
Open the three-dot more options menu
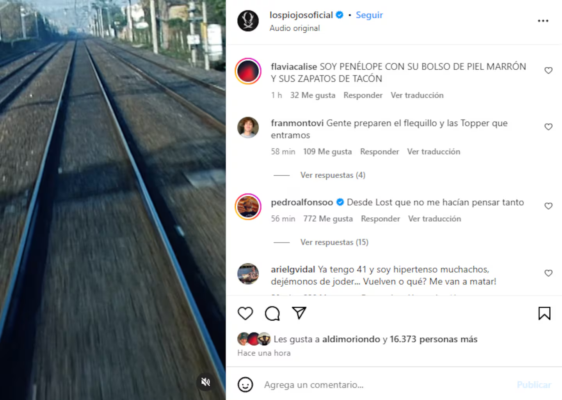pos(543,21)
